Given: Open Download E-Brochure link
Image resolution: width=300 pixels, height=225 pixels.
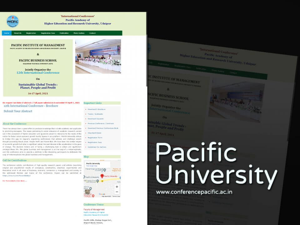Looking at the screenshot, I should point(97,109).
